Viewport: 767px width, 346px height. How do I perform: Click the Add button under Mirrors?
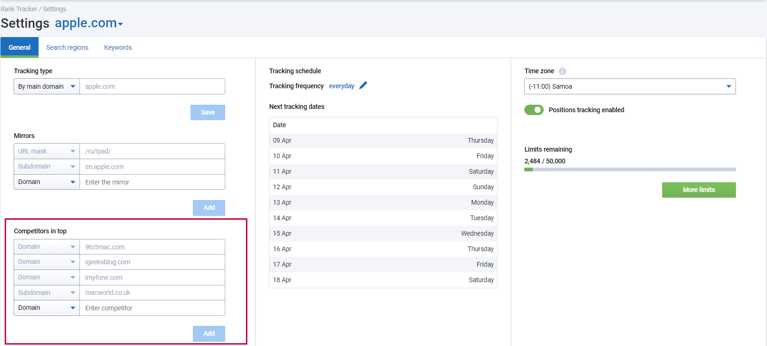click(x=209, y=208)
